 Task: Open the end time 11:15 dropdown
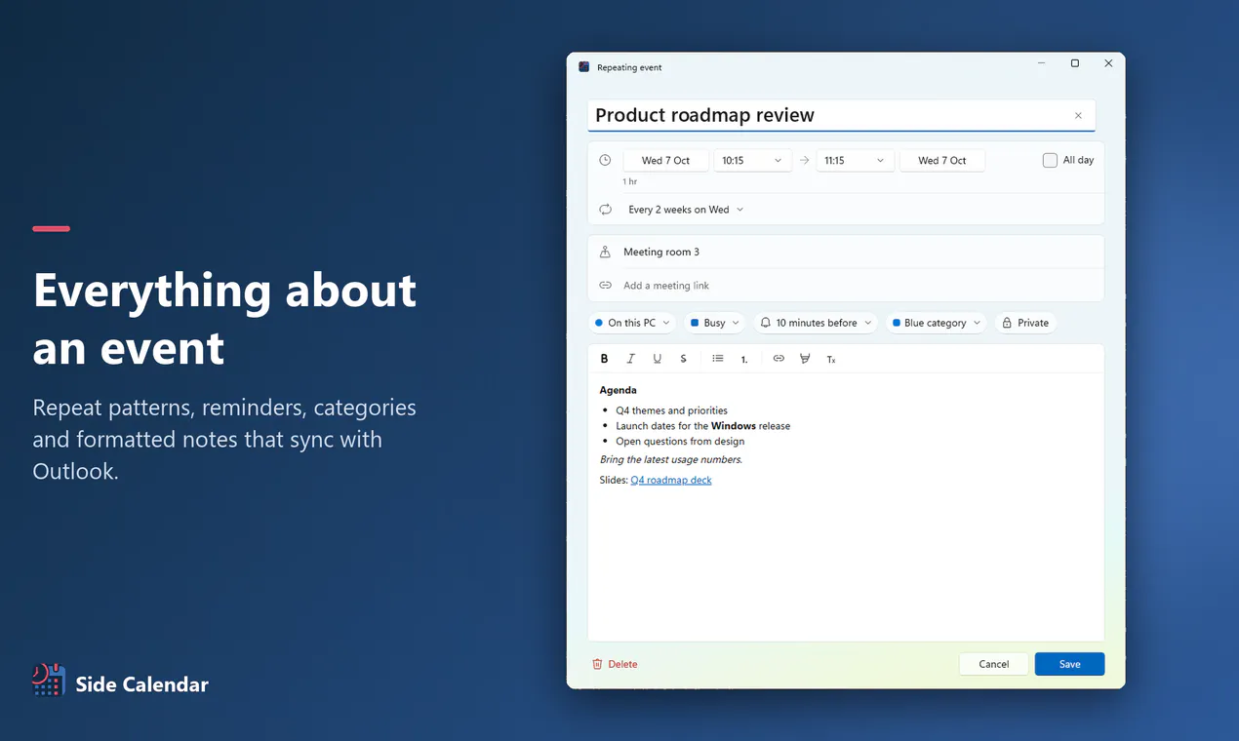[854, 160]
